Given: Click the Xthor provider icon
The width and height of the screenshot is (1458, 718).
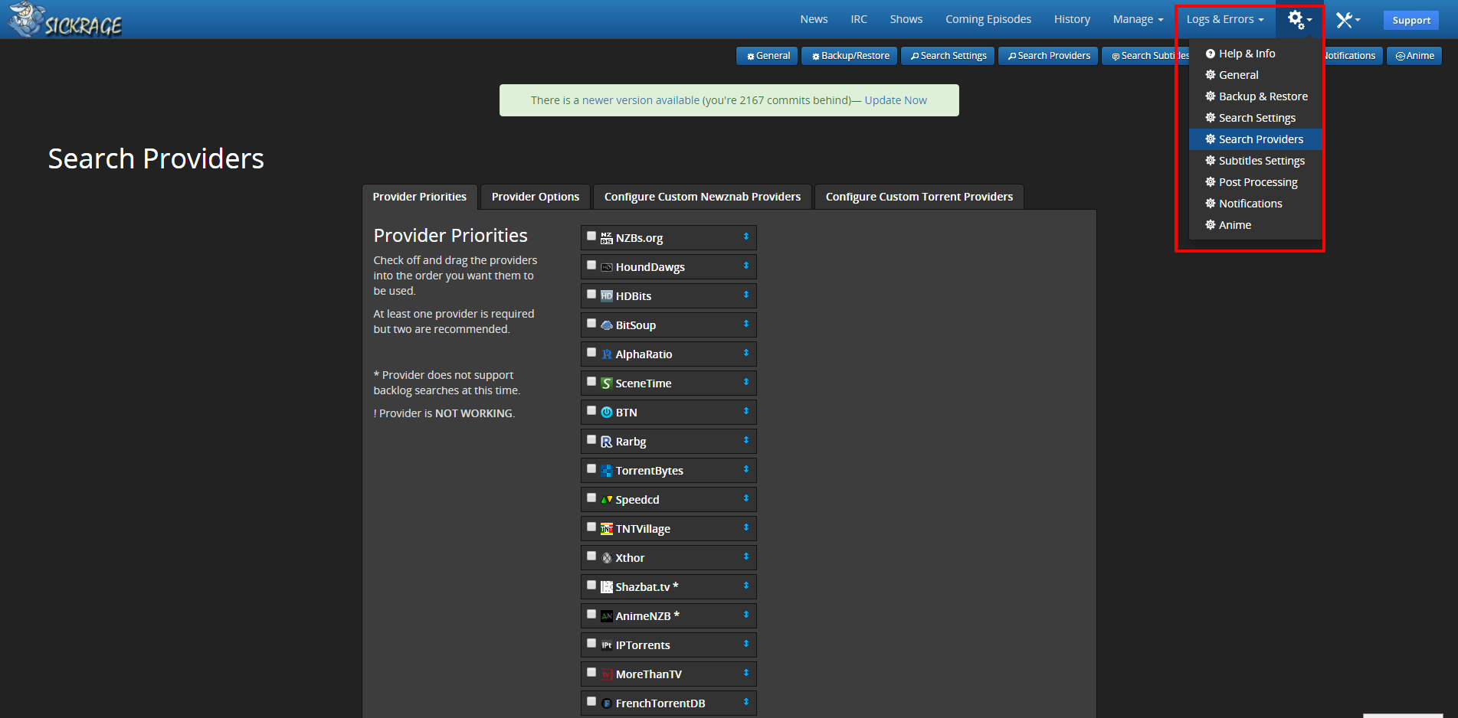Looking at the screenshot, I should (x=607, y=558).
